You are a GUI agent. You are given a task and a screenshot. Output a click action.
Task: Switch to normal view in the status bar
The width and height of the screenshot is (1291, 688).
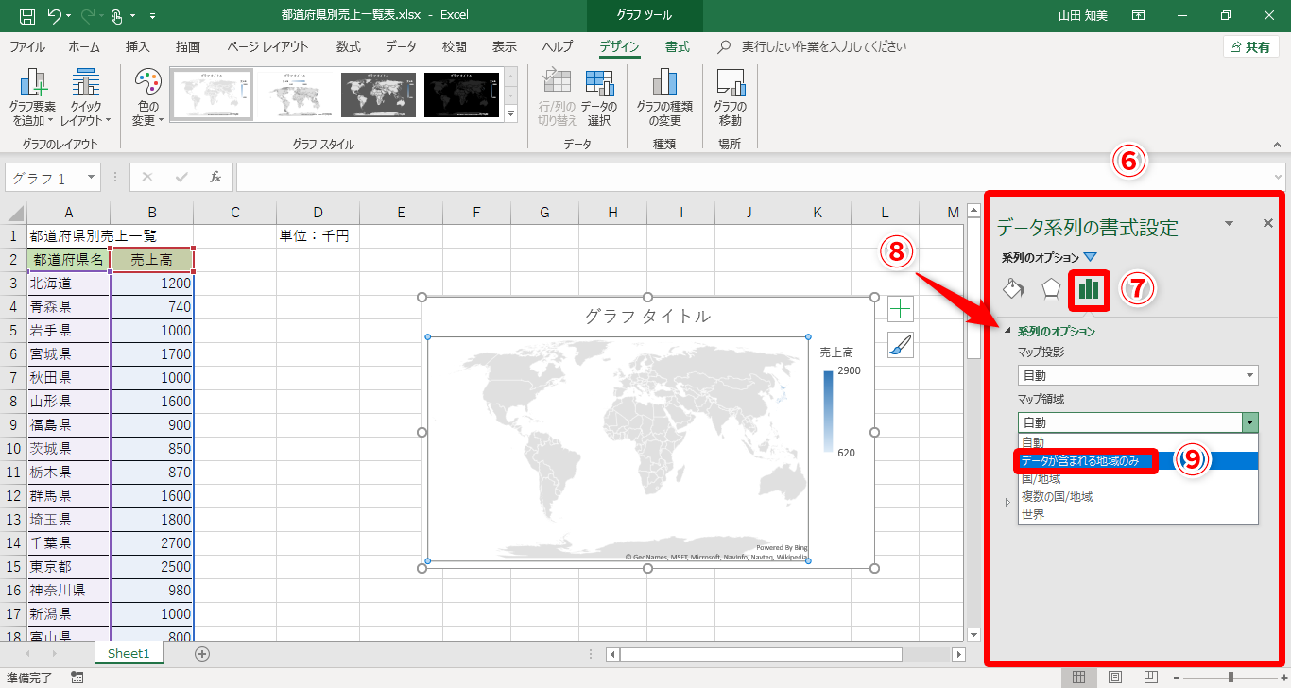pos(1077,678)
